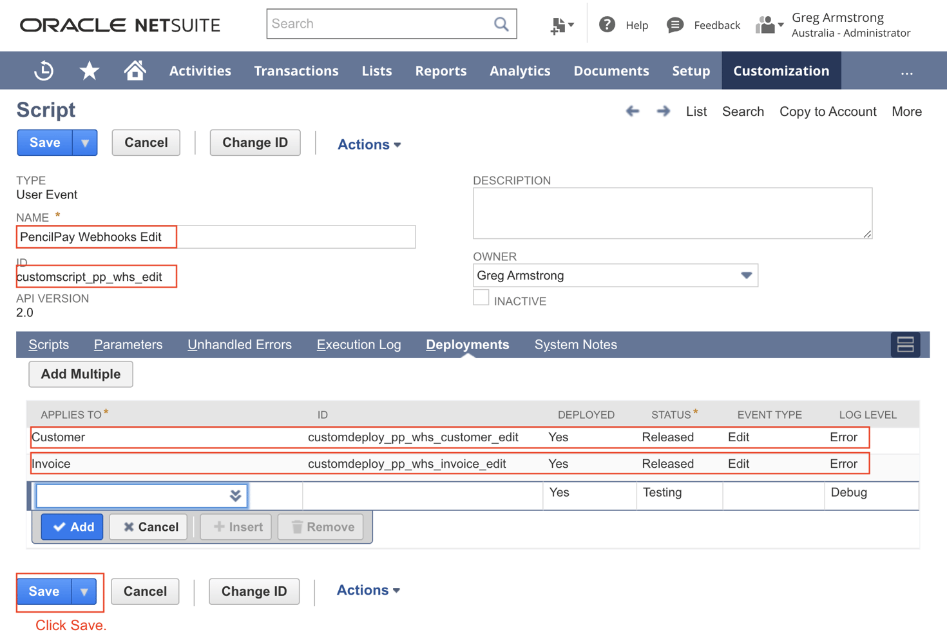Toggle the subtab layout icon on the Deployments bar
The height and width of the screenshot is (641, 947).
905,344
